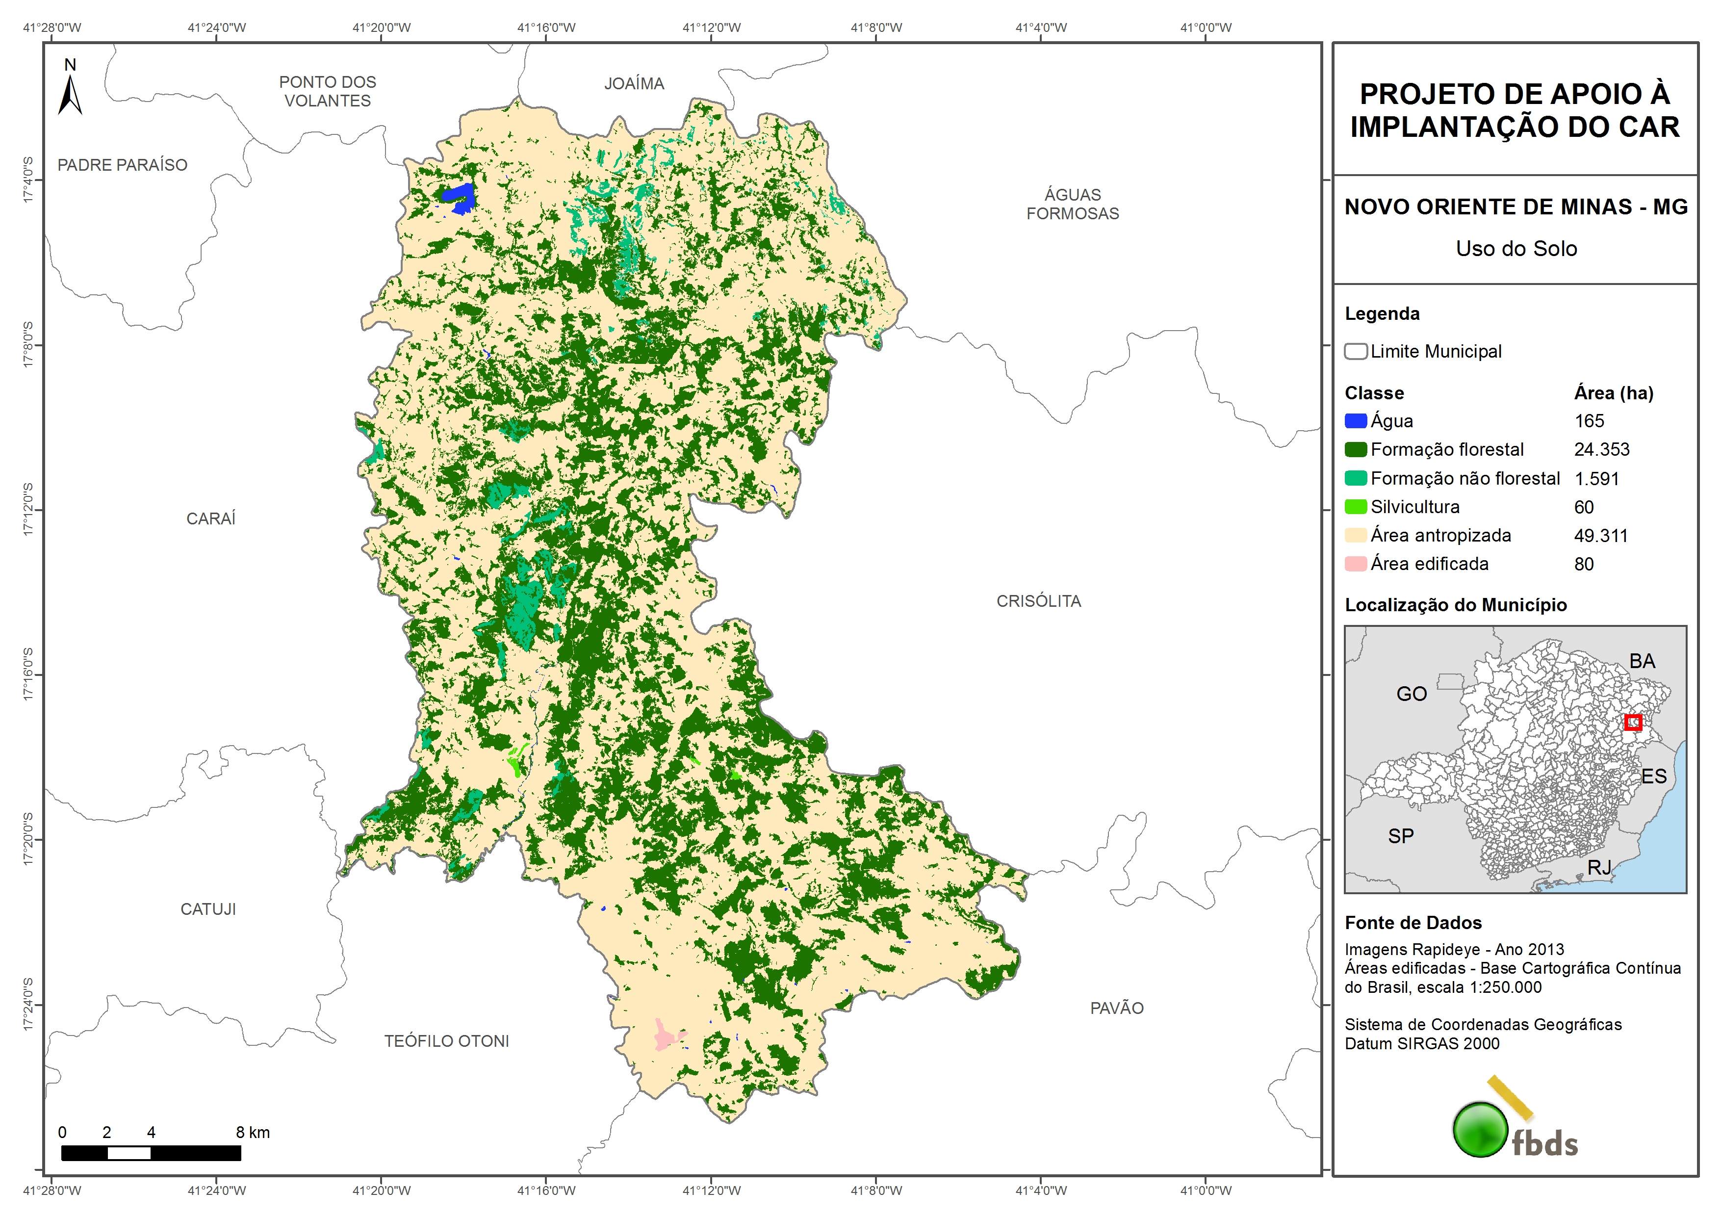Click the Silvicultura bright green swatch
1721x1217 pixels.
pos(1355,507)
